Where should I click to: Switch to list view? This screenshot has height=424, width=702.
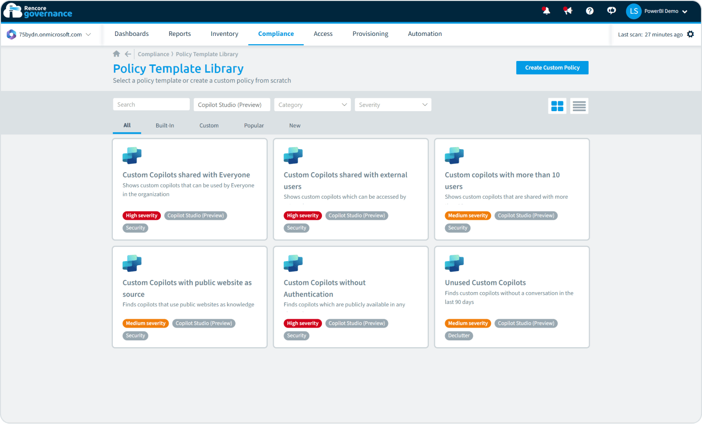(x=579, y=106)
